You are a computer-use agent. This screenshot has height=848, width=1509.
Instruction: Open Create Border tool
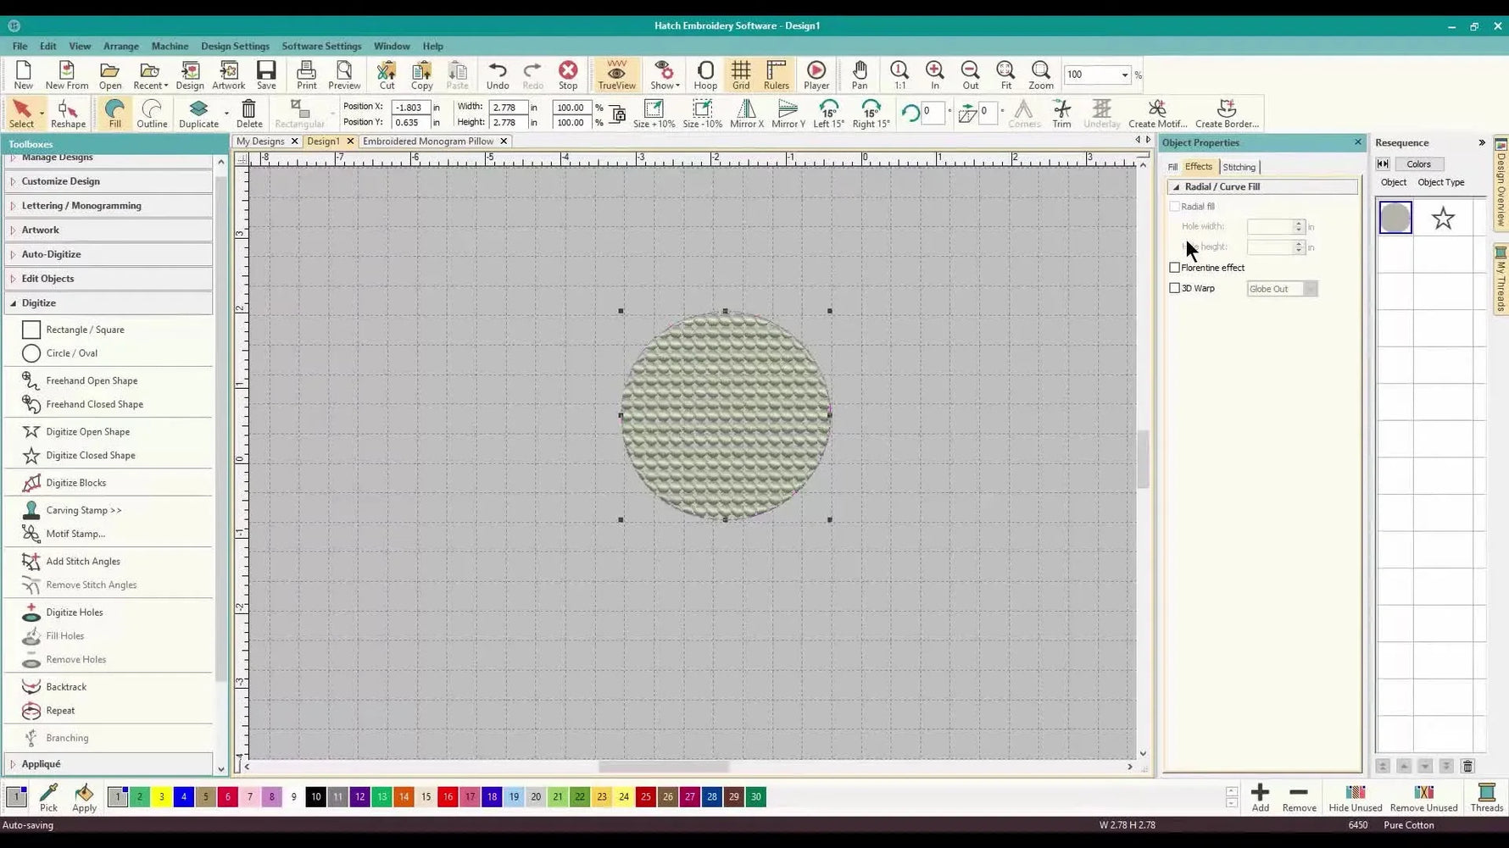[x=1227, y=114]
